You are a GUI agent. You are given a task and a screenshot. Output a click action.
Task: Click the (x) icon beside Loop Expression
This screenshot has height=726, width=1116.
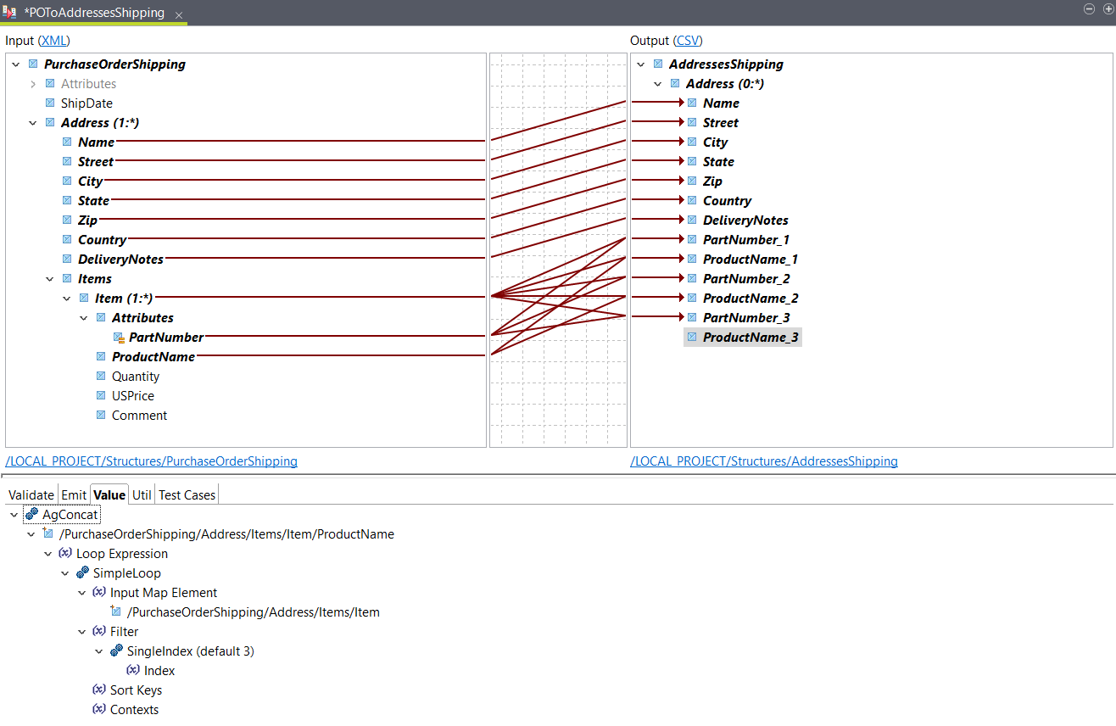65,553
